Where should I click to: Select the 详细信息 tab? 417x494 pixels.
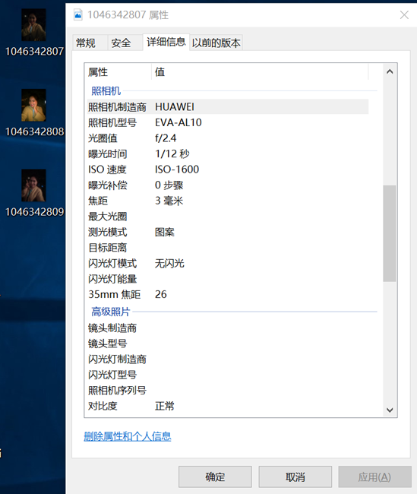tap(166, 42)
